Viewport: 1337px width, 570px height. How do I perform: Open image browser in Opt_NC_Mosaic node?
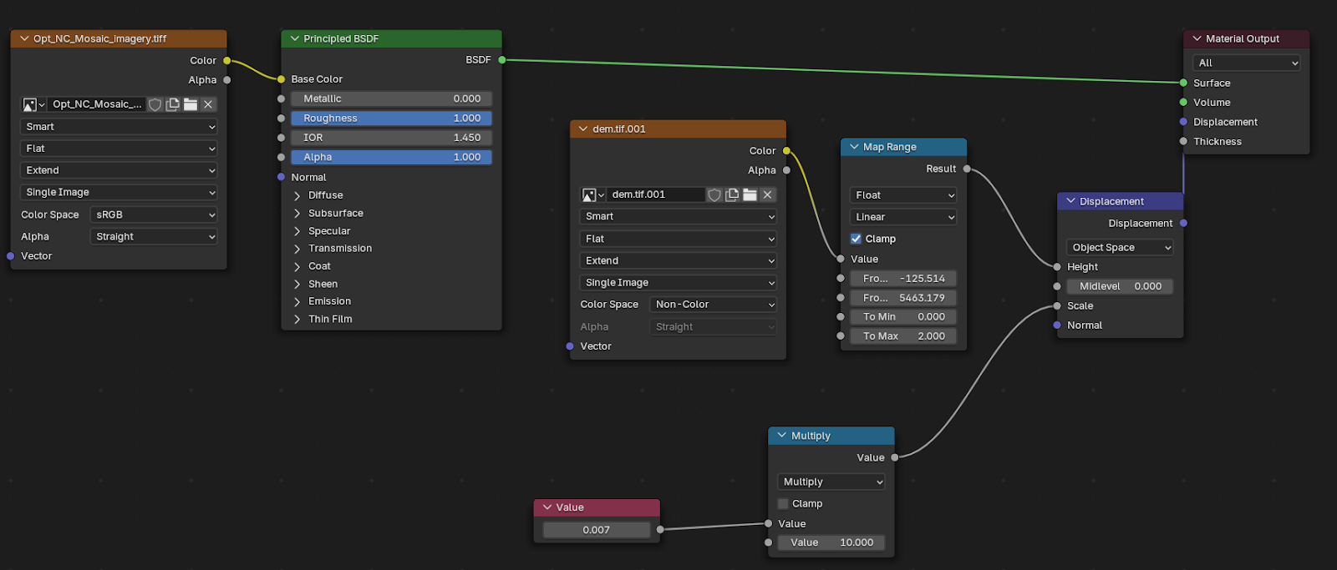pos(33,104)
